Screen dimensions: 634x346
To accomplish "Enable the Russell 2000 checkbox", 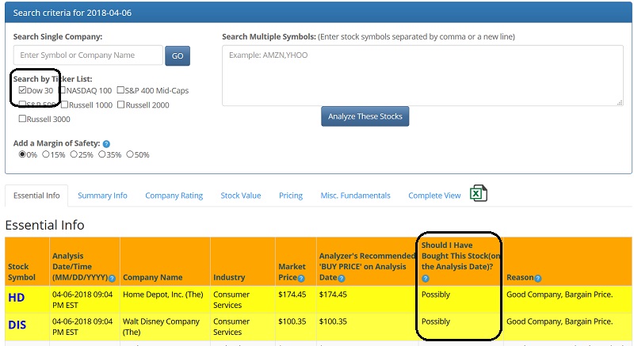I will (120, 105).
